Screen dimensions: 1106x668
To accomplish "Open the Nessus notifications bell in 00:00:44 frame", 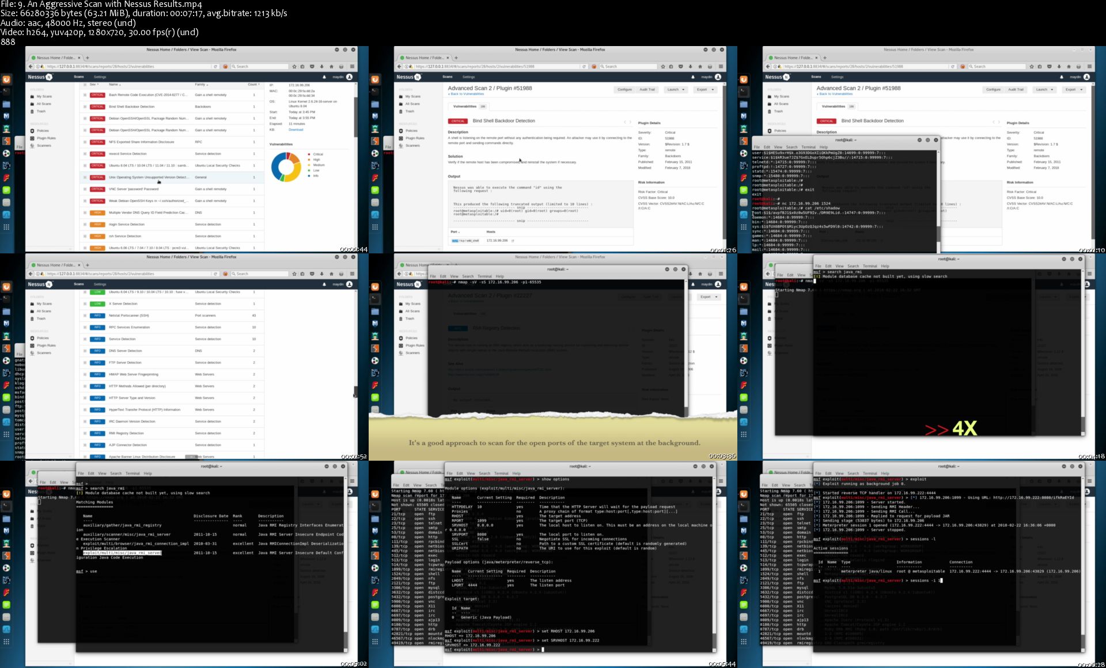I will point(324,77).
